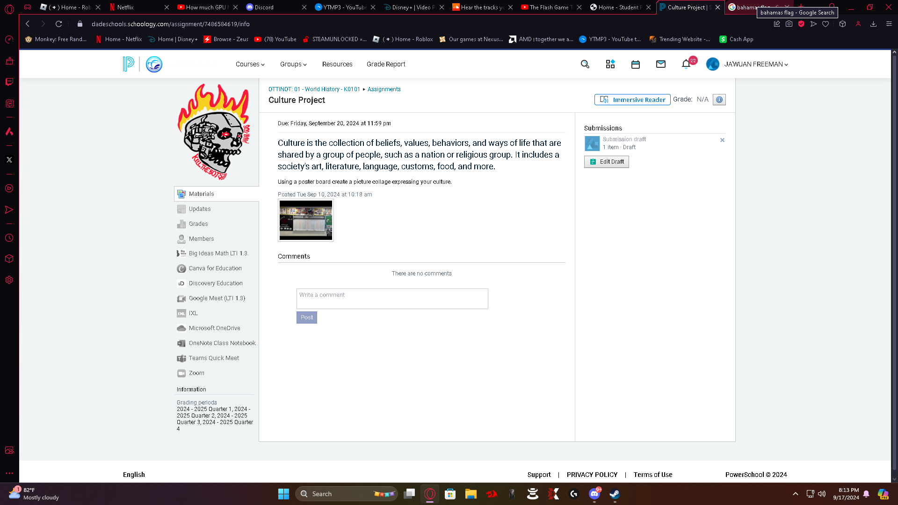
Task: Click the Write a comment field
Action: tap(392, 298)
